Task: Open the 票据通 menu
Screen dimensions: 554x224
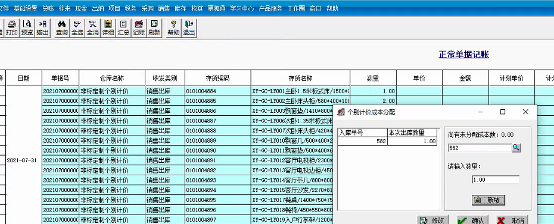Action: [x=217, y=9]
